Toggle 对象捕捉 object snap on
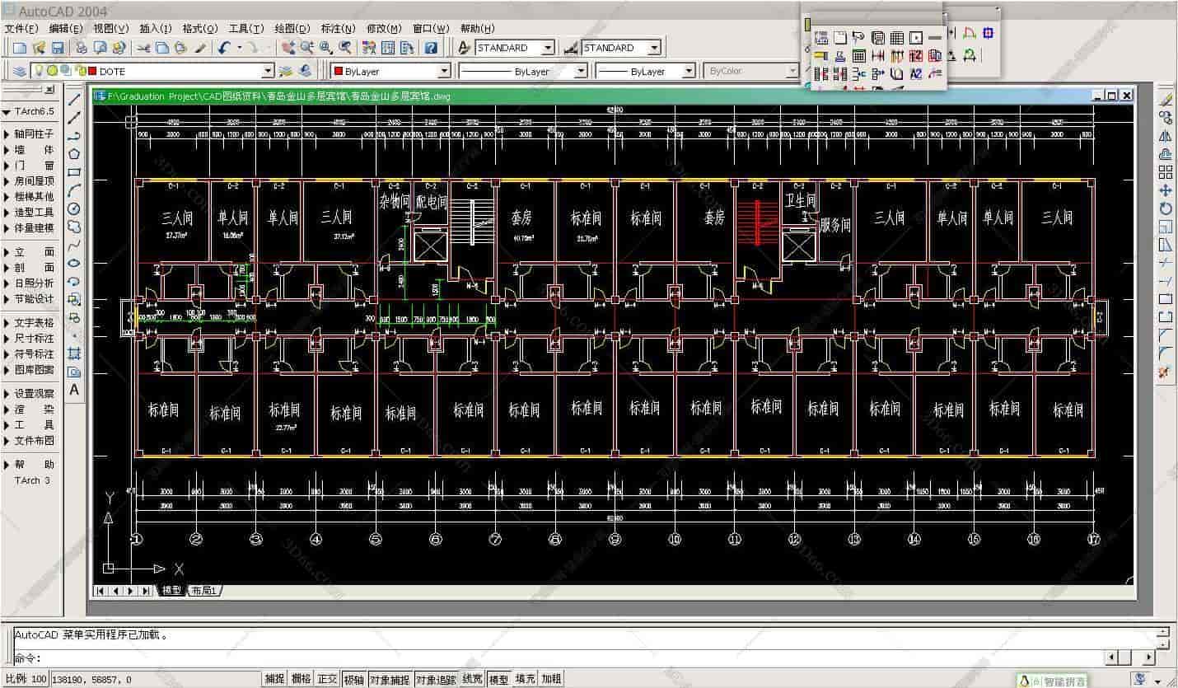The height and width of the screenshot is (688, 1178). pos(388,678)
